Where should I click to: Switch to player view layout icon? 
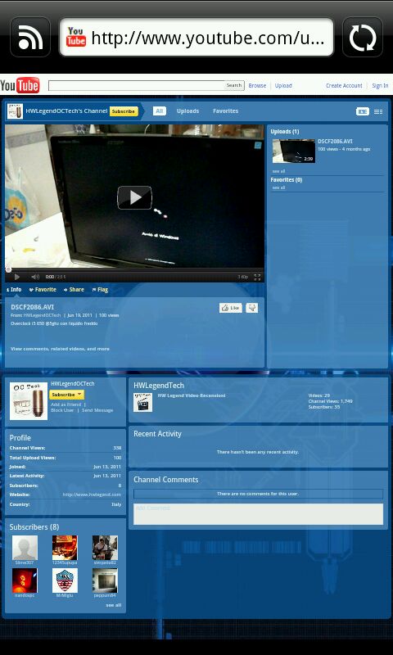(x=362, y=111)
